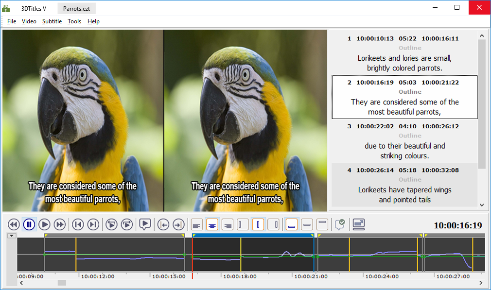
Task: Click the timeline horizontal scrollbar thumb
Action: 61,283
